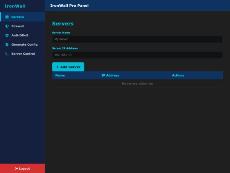Click the IronWall logo text
This screenshot has height=173, width=230.
coord(15,6)
